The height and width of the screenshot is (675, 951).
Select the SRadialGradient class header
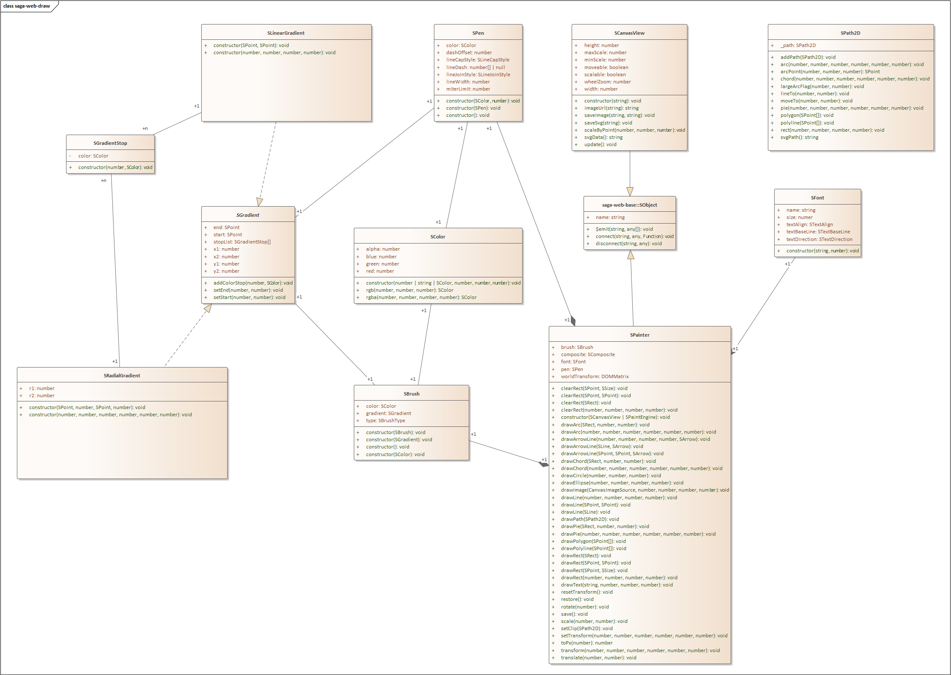122,376
